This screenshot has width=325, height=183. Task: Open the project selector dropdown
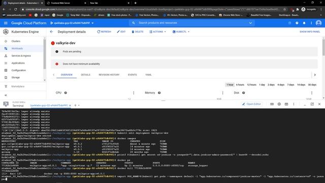pyautogui.click(x=72, y=23)
